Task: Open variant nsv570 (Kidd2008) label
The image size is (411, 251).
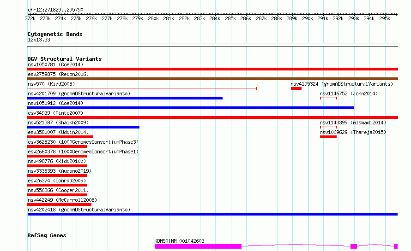Action: pos(51,84)
